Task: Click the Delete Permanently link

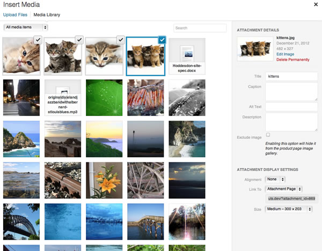Action: click(x=293, y=60)
